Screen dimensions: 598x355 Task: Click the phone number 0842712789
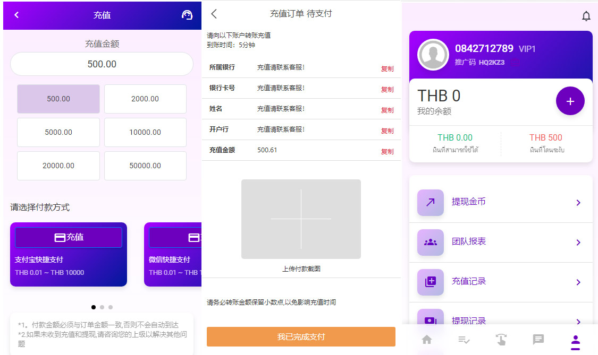point(484,48)
